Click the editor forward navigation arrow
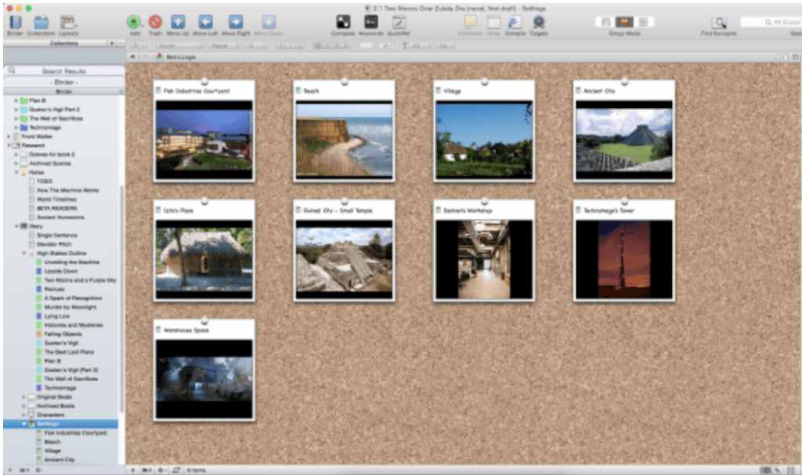Viewport: 802px width, 475px height. coord(144,57)
